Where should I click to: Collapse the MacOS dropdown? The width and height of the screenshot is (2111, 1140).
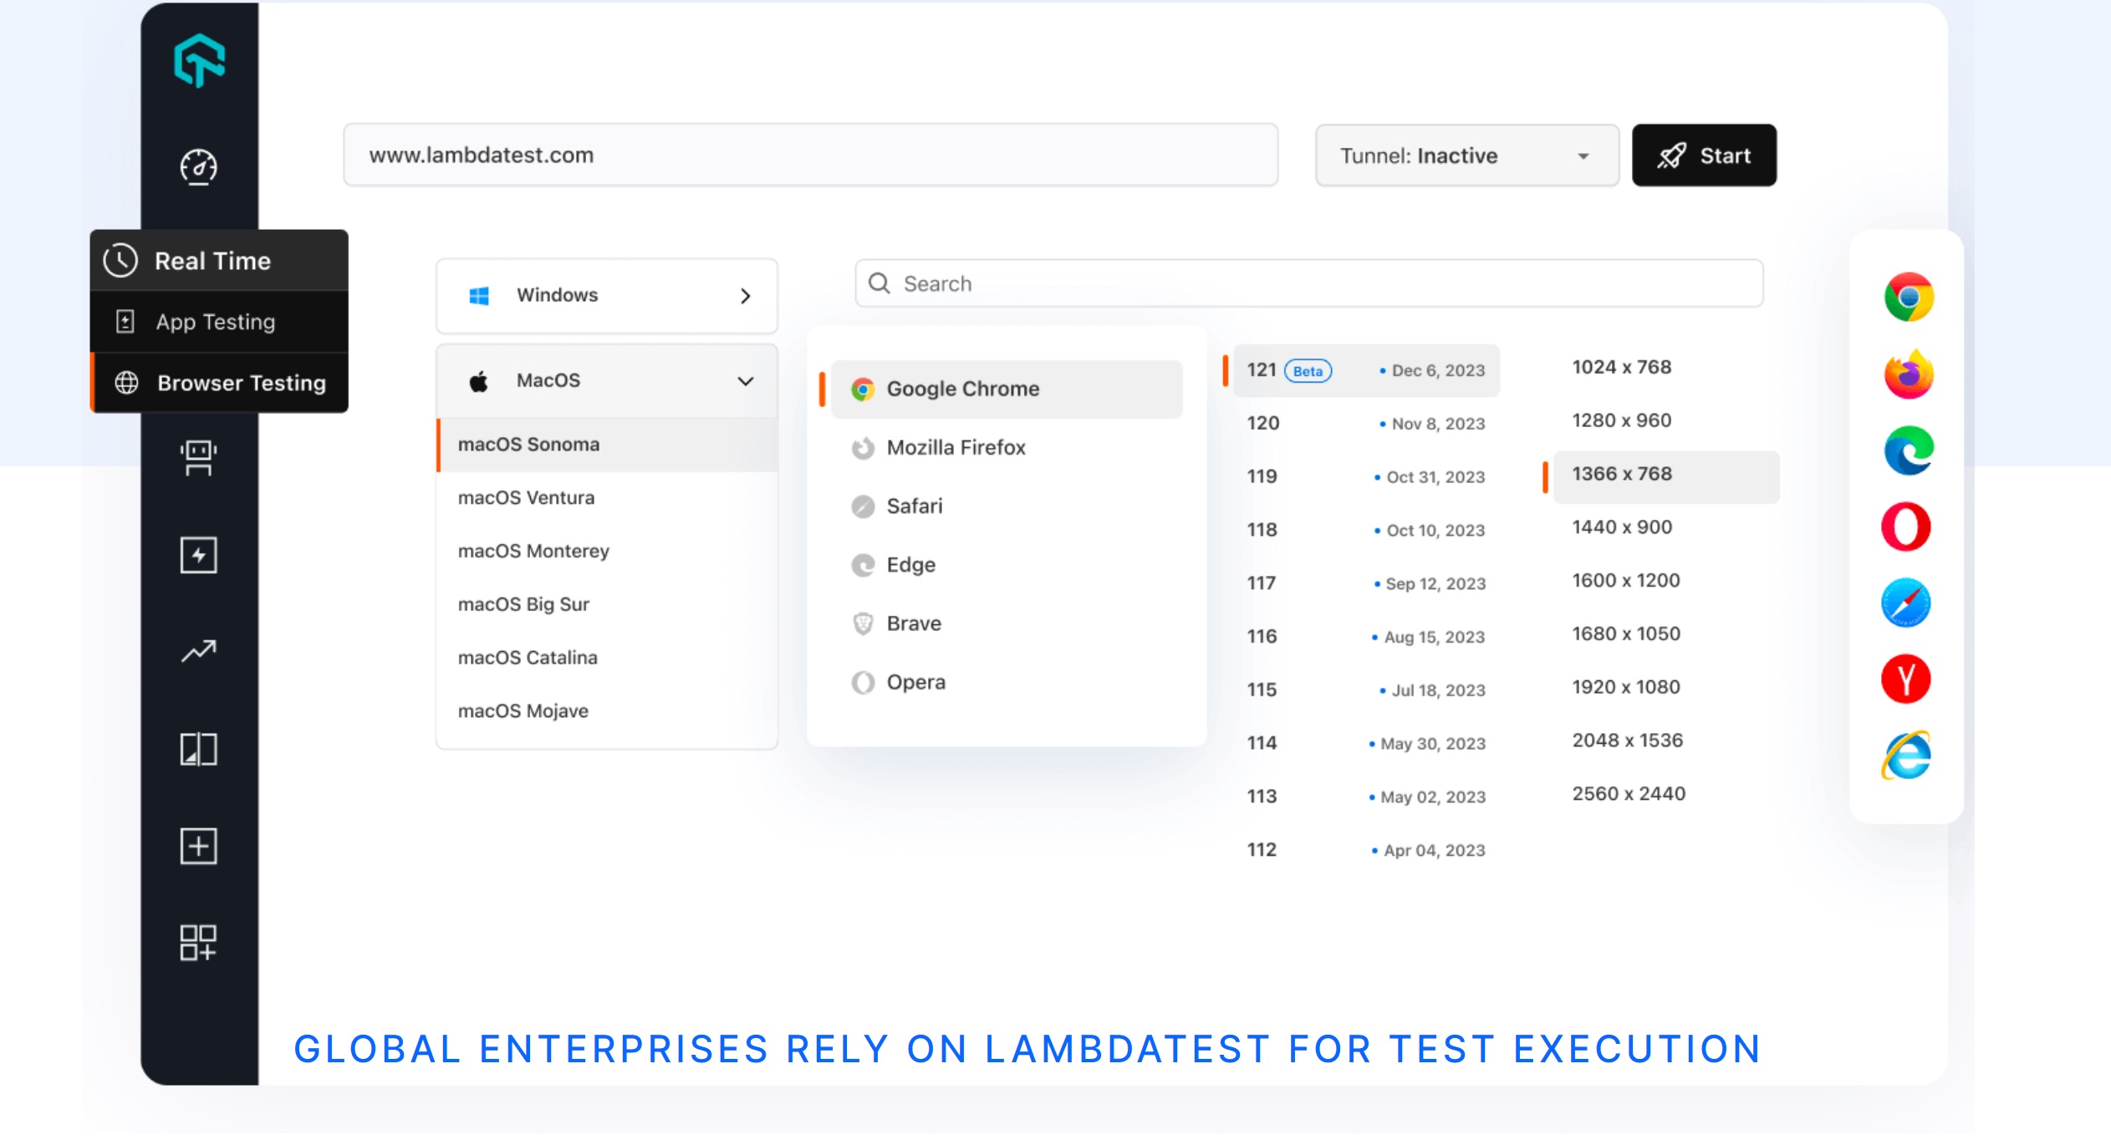pyautogui.click(x=607, y=381)
